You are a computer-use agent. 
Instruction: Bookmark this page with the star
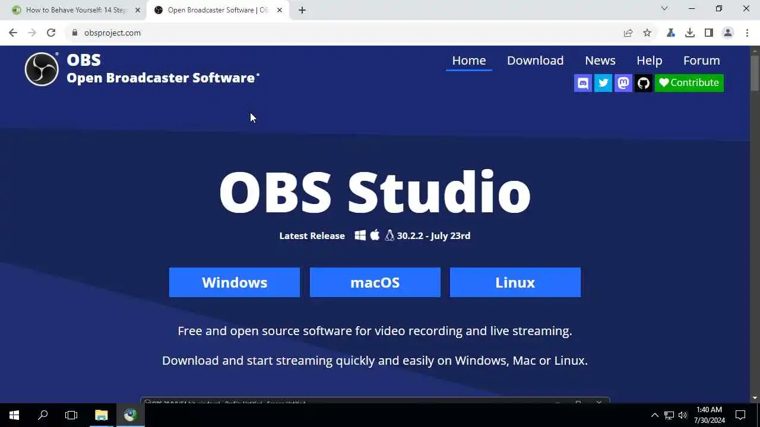[x=647, y=33]
